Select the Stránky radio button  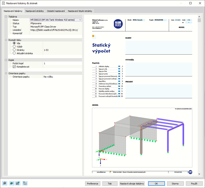(x=14, y=50)
